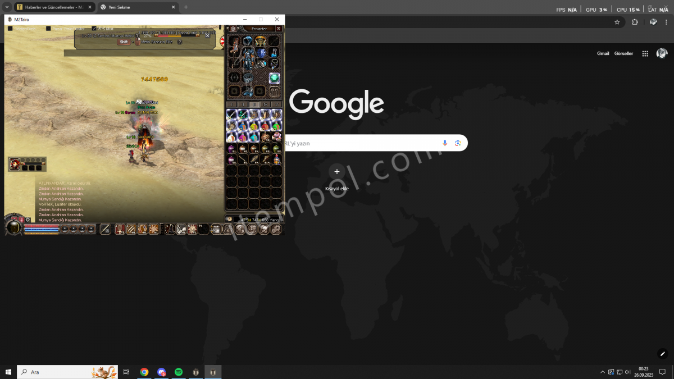Switch to inventory page I tab
Screen dimensions: 674x379
click(232, 104)
